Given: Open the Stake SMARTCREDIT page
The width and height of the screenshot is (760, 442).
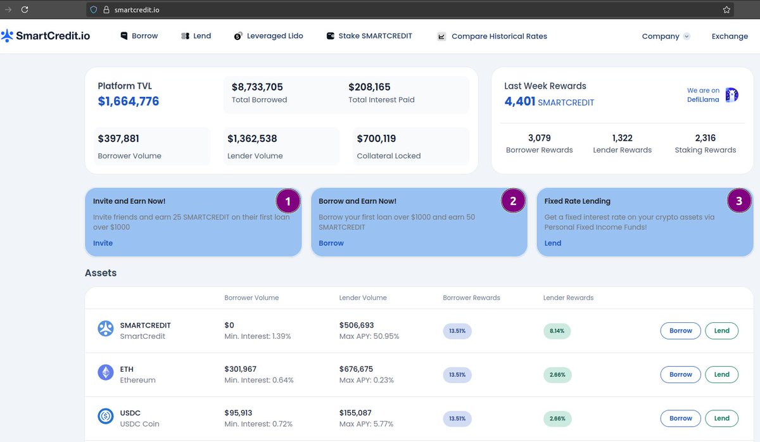Looking at the screenshot, I should tap(369, 36).
